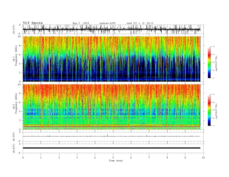Click the ch.1 spectrogram color scale bar
Screen dimensions: 229x177
click(x=209, y=62)
